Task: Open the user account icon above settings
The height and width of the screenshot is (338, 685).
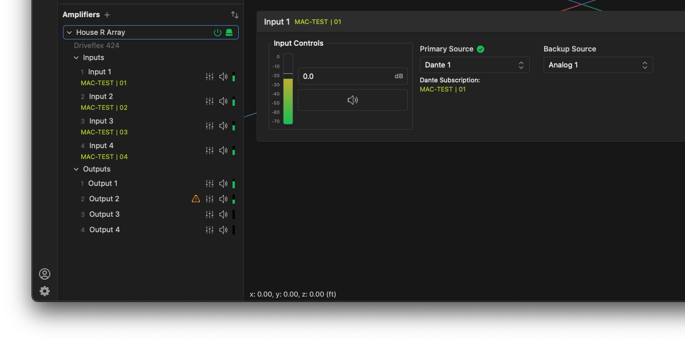Action: click(45, 274)
